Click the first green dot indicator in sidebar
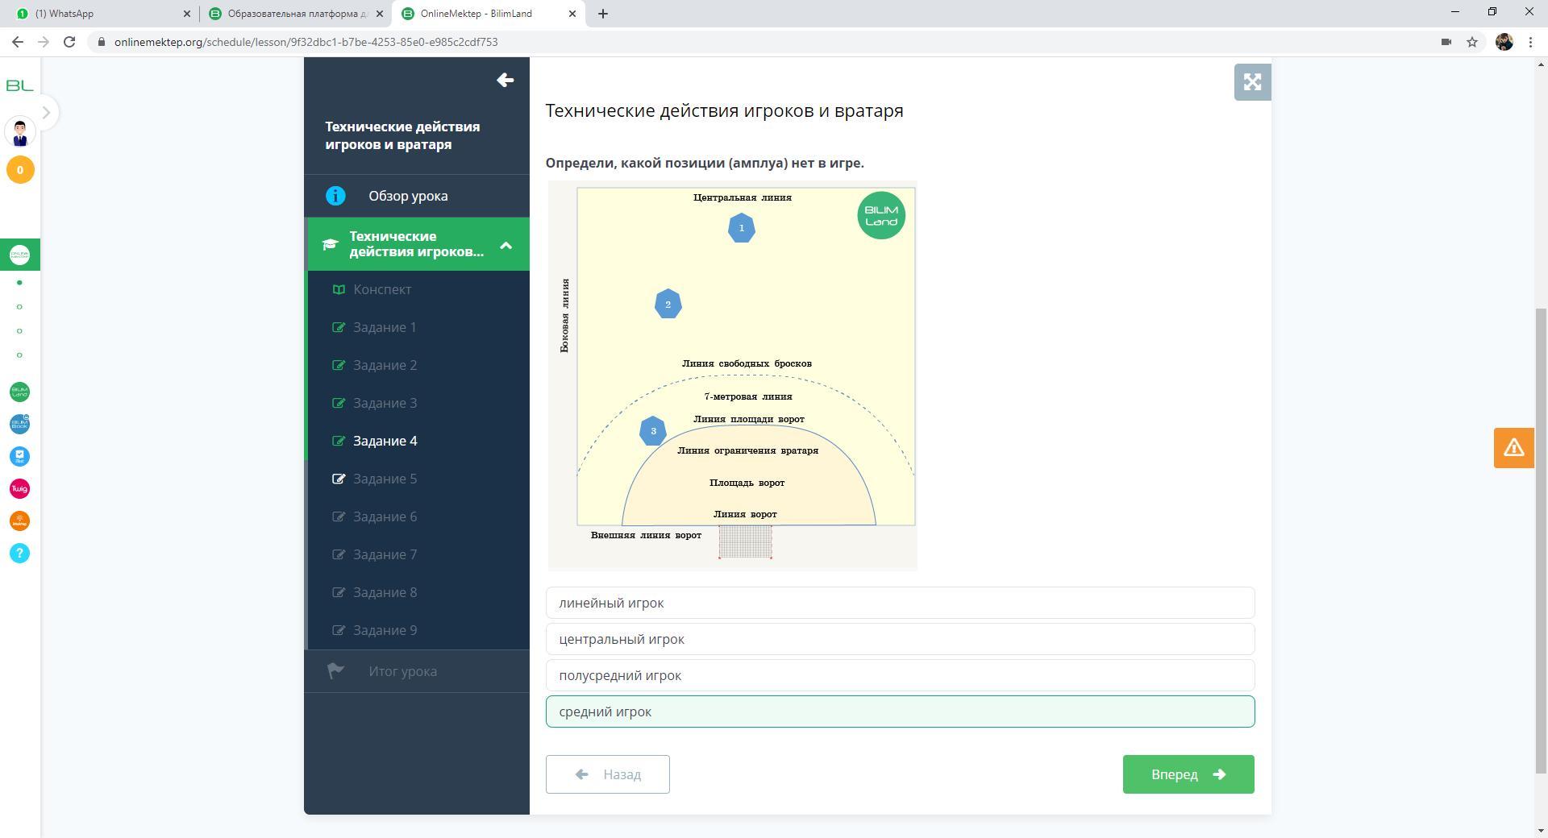This screenshot has width=1548, height=838. 19,283
